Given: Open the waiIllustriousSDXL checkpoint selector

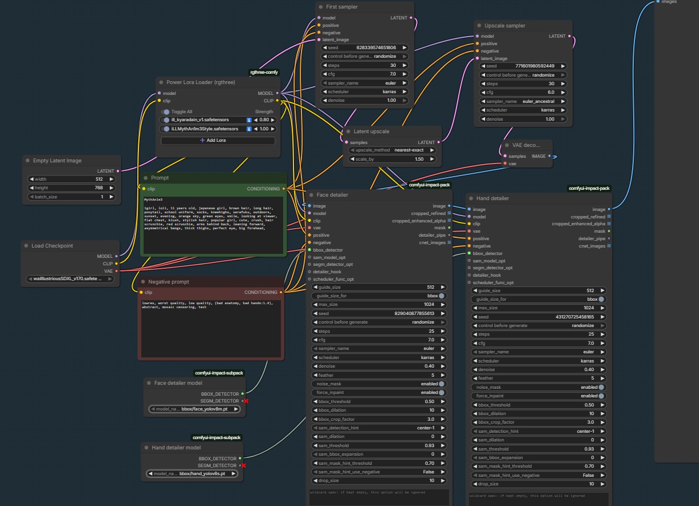Looking at the screenshot, I should pos(70,279).
